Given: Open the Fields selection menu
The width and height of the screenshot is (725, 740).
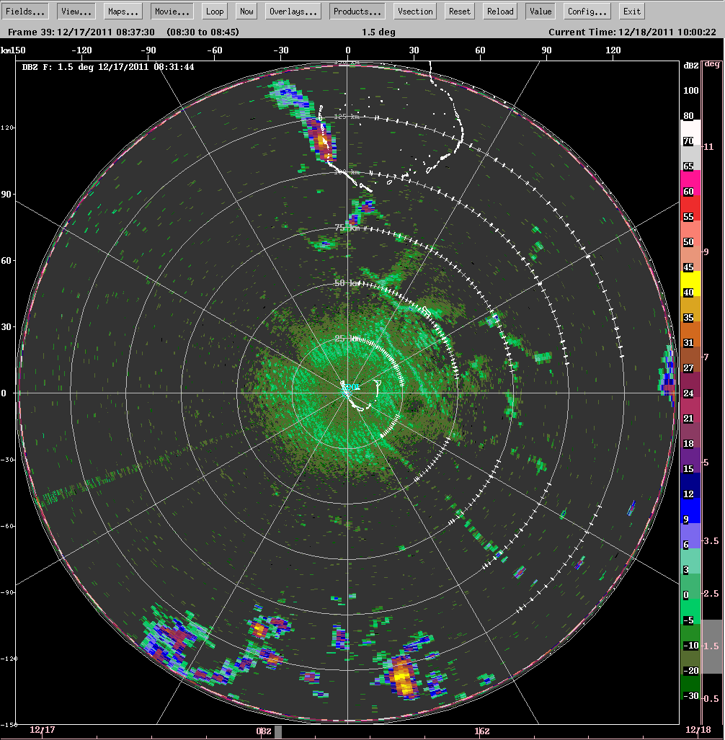Looking at the screenshot, I should coord(25,10).
